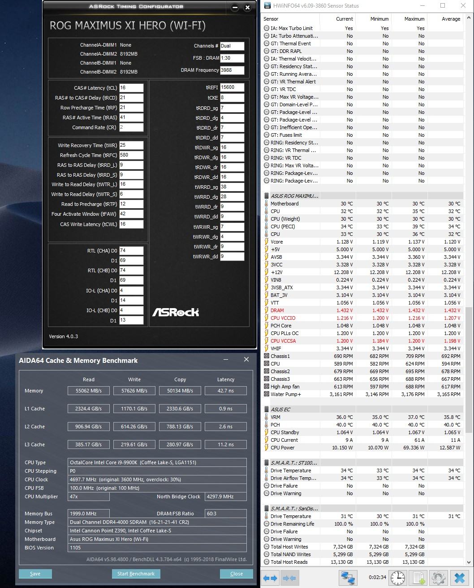Click the fan icon beside Water Pump+

coord(267,394)
